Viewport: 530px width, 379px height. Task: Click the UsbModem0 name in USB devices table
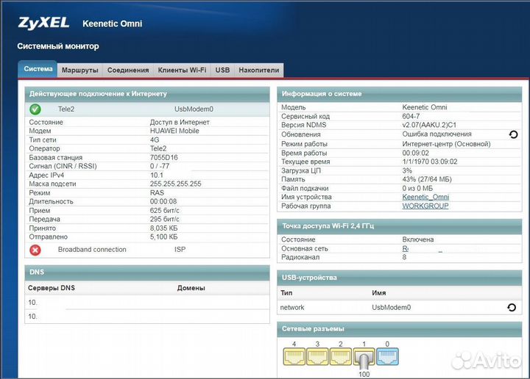pos(391,308)
